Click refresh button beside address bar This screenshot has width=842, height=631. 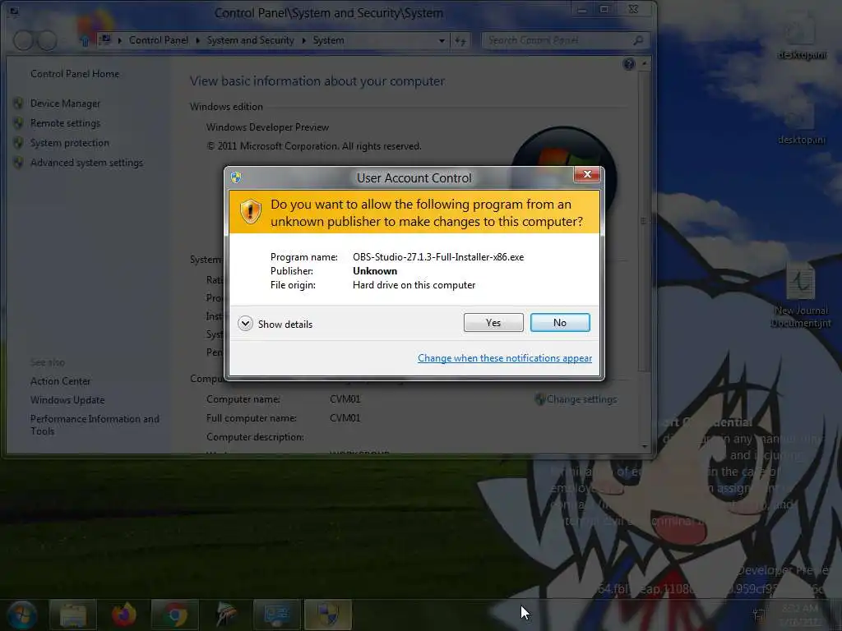click(460, 41)
